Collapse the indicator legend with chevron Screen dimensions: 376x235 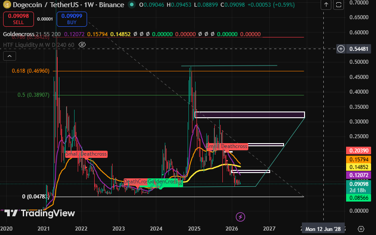coord(9,56)
